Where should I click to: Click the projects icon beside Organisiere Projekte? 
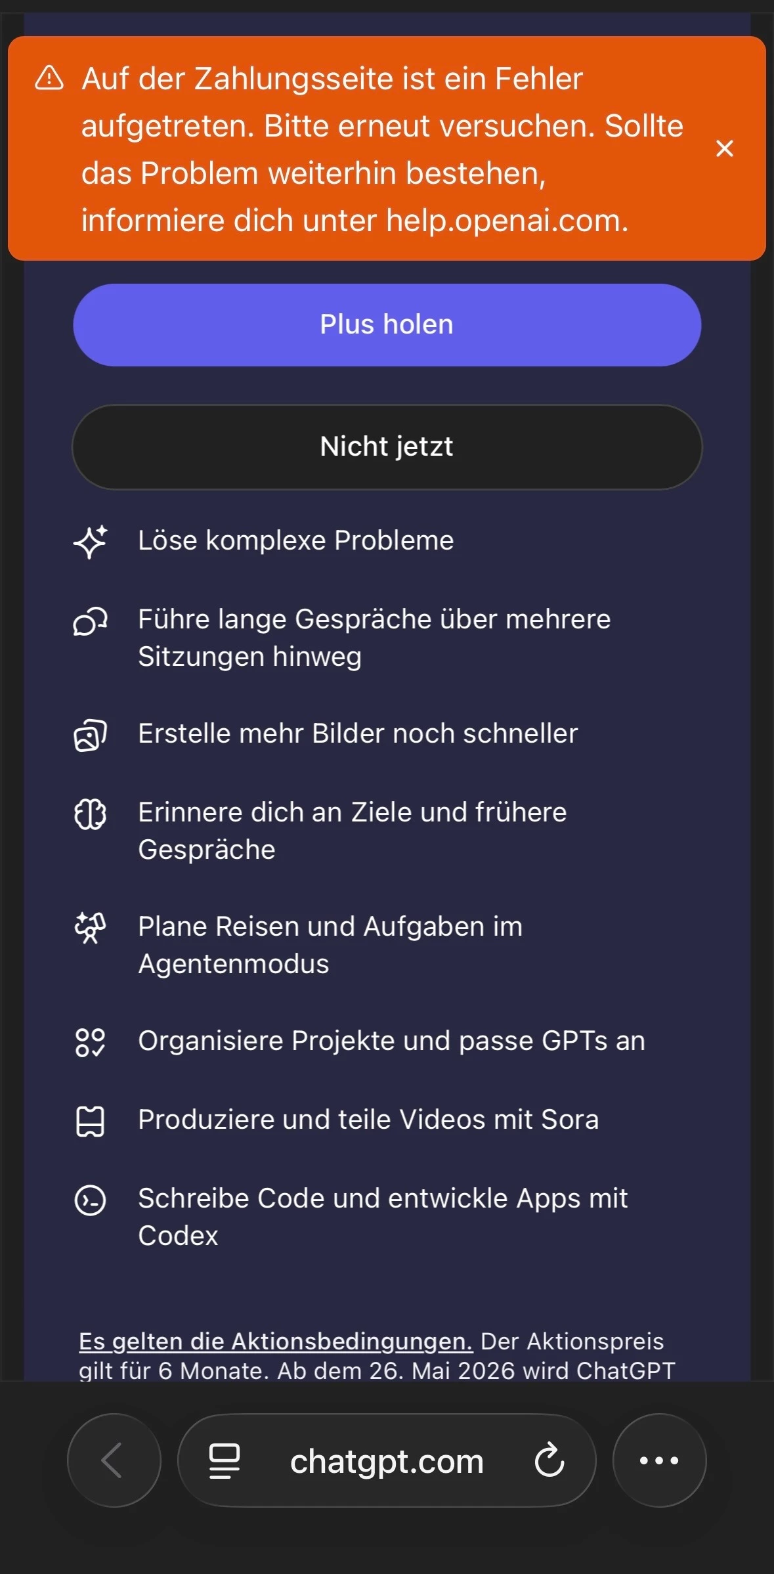click(91, 1042)
